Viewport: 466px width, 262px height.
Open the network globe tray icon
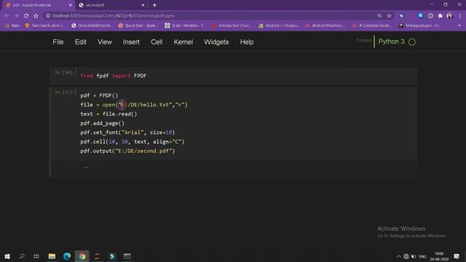(406, 256)
